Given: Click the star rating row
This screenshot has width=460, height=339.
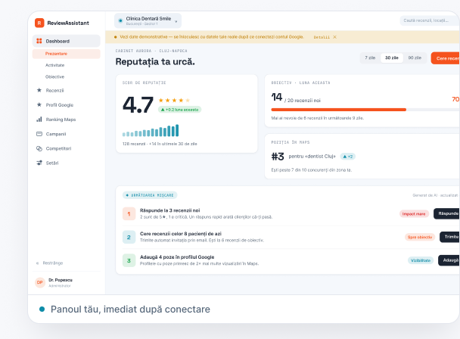Looking at the screenshot, I should coord(174,101).
